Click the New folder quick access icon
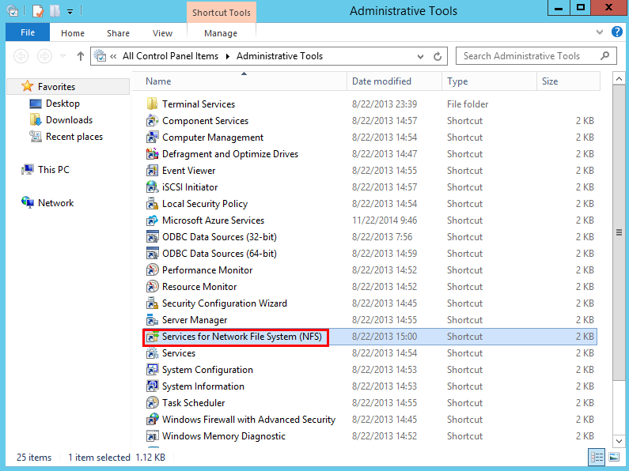The width and height of the screenshot is (629, 471). click(x=55, y=11)
